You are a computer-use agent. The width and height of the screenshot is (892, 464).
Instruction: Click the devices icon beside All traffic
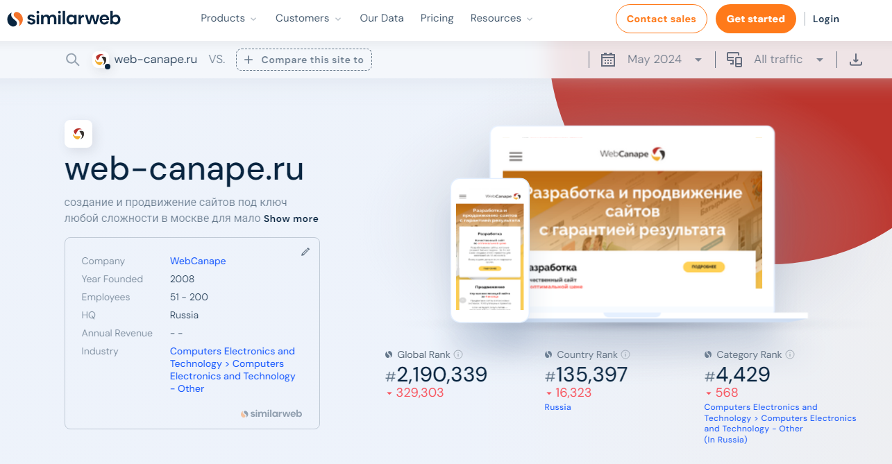click(734, 60)
